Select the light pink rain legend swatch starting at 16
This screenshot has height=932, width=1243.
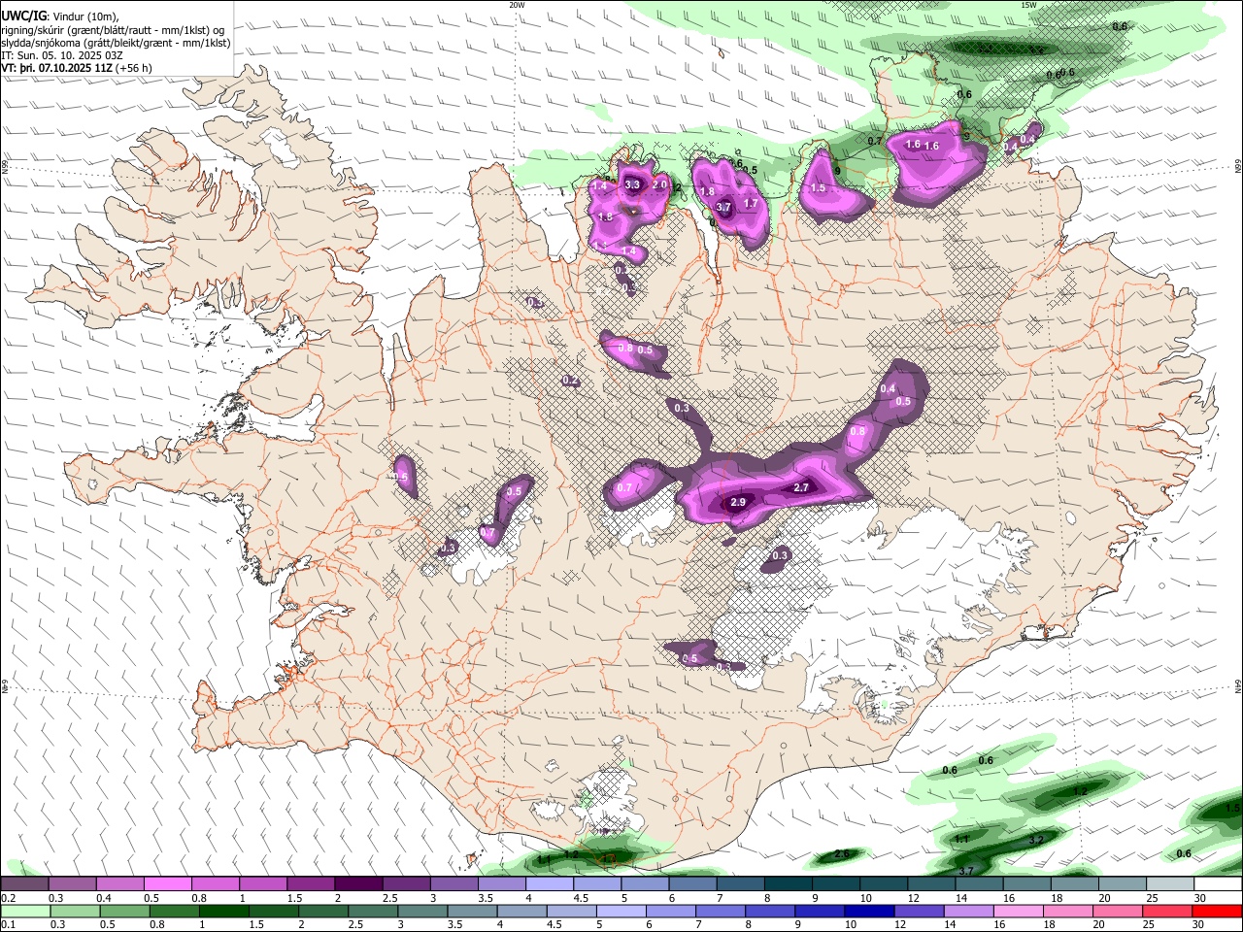click(x=1016, y=912)
